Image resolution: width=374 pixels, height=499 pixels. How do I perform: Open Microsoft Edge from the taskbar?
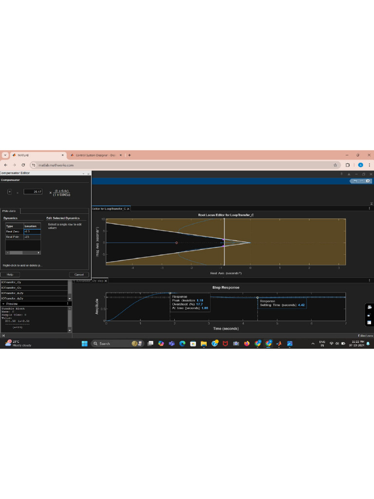point(182,344)
